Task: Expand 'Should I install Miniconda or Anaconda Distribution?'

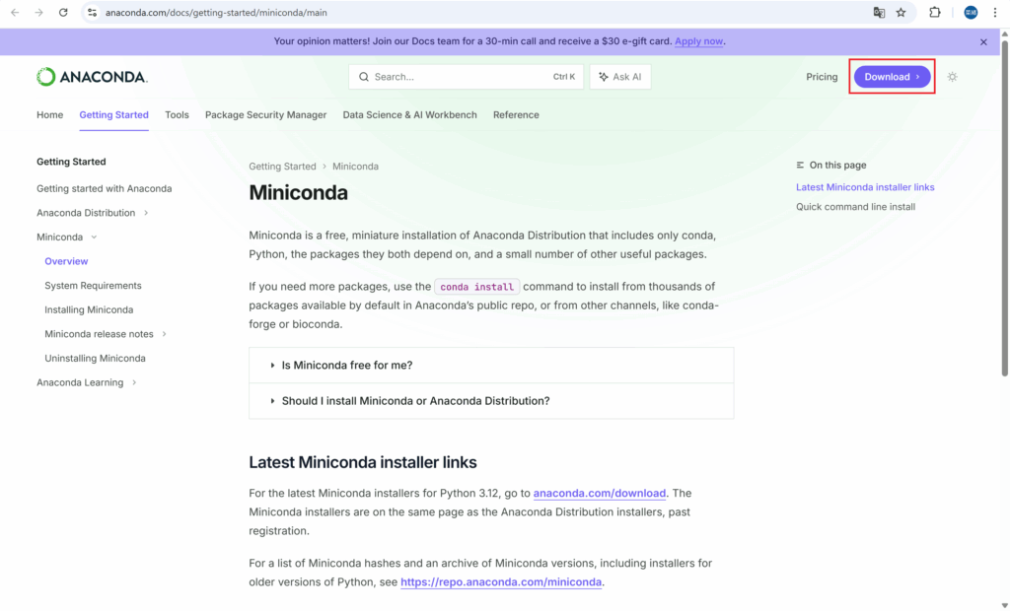Action: [x=491, y=401]
